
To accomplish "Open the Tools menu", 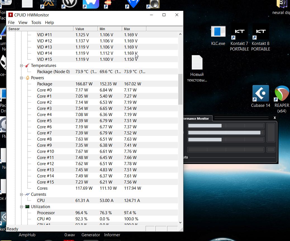I will pos(36,23).
